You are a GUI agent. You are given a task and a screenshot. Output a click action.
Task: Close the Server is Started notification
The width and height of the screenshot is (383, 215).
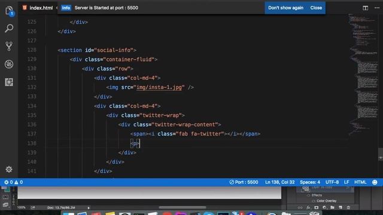click(316, 8)
